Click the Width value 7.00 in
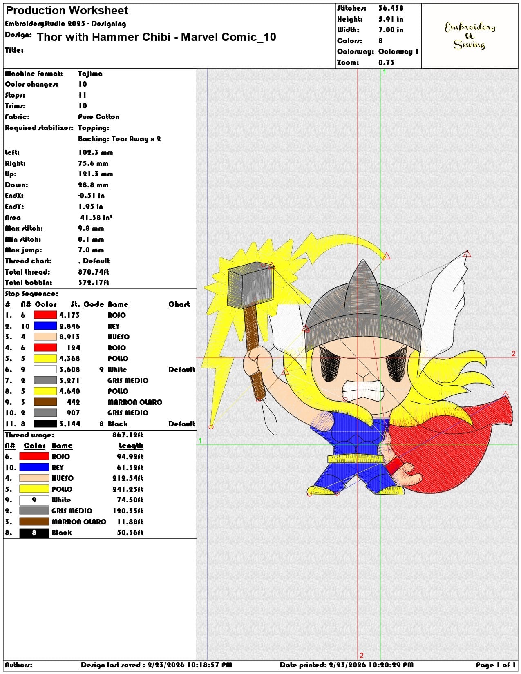Image resolution: width=521 pixels, height=674 pixels. [391, 30]
